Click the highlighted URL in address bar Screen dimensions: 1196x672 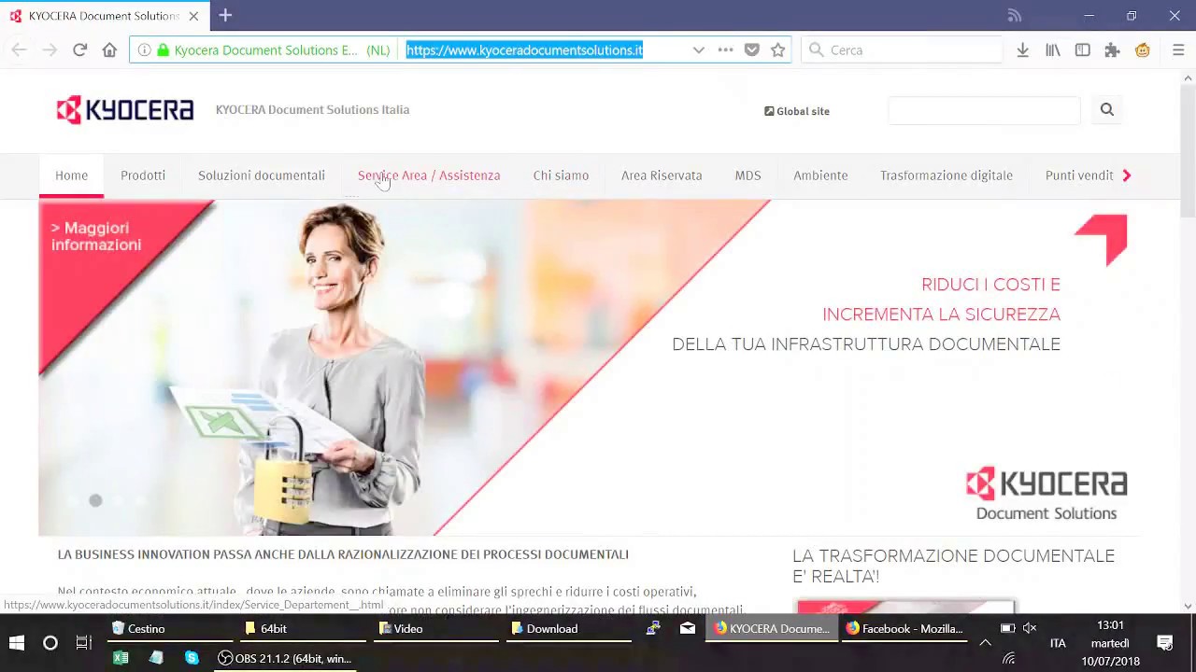(x=524, y=50)
